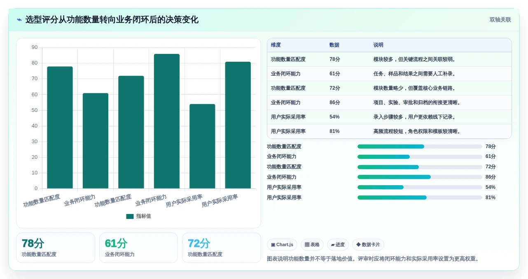Open the 72分 功能数量匹配度 summary card
The height and width of the screenshot is (279, 528).
point(222,248)
